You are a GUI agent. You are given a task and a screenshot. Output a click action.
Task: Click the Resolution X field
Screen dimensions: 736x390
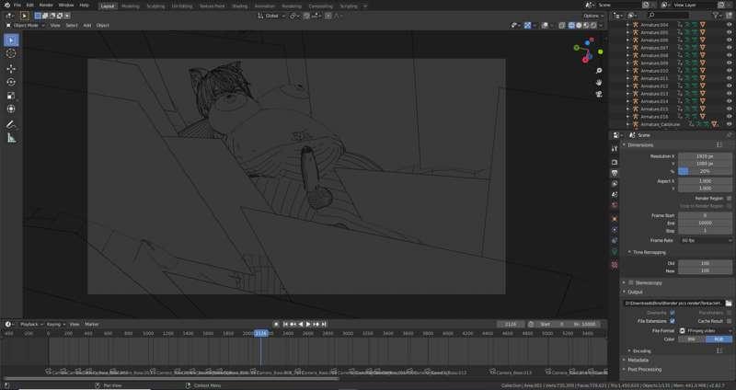[x=706, y=156]
